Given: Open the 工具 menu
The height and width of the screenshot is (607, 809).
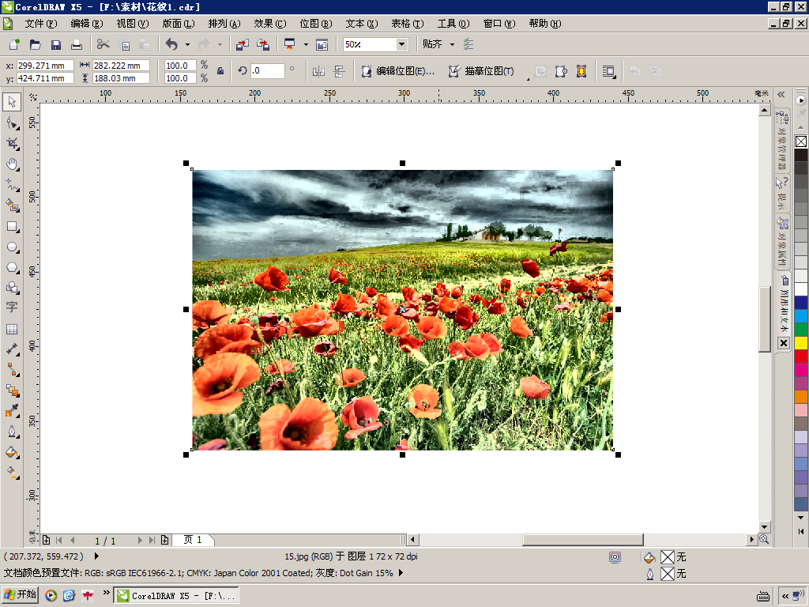Looking at the screenshot, I should coord(453,23).
